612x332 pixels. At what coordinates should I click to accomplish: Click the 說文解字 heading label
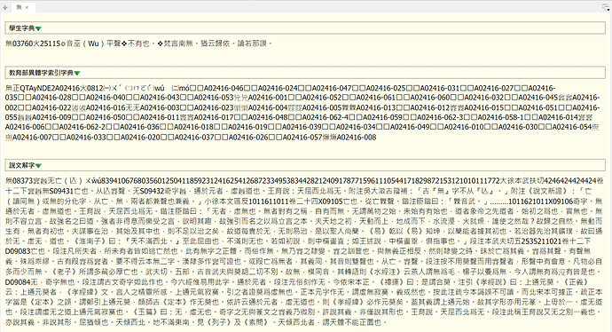pos(22,165)
